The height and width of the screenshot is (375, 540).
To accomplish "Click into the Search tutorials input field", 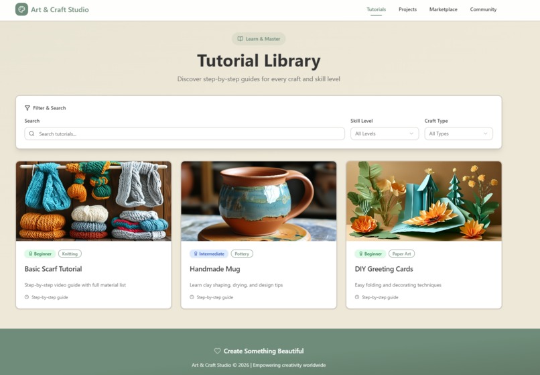I will tap(185, 133).
